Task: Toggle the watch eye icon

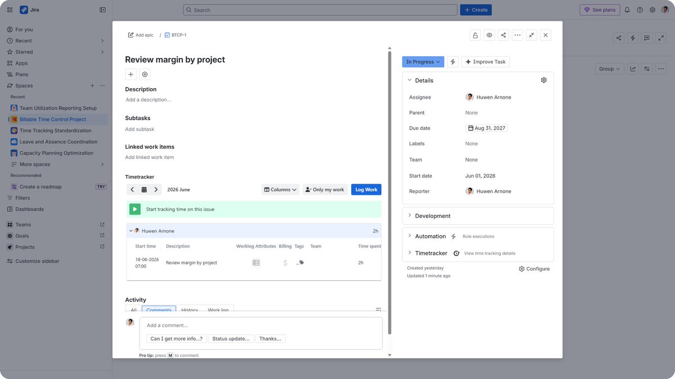Action: coord(489,35)
